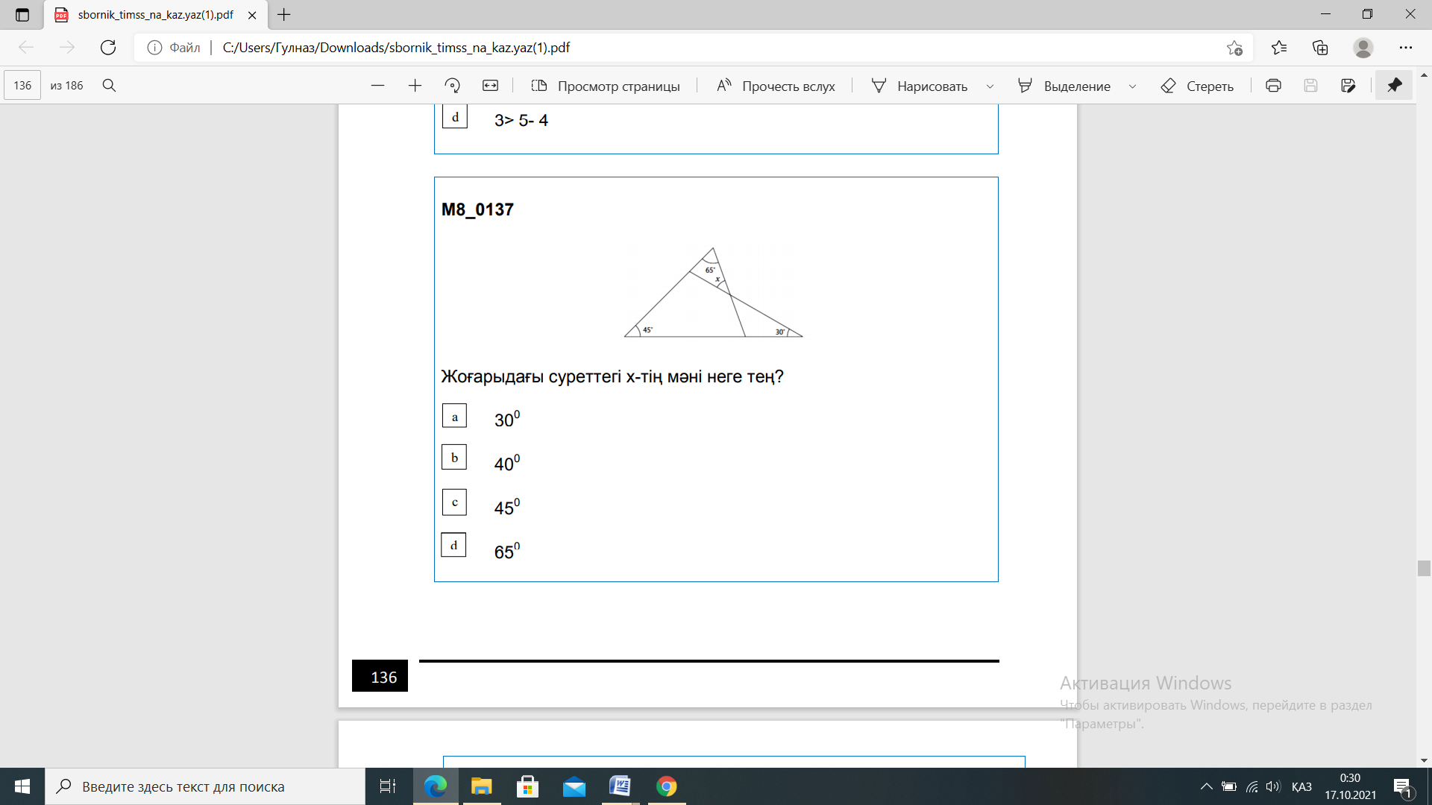1432x805 pixels.
Task: Expand the Выделение dropdown arrow
Action: [x=1132, y=86]
